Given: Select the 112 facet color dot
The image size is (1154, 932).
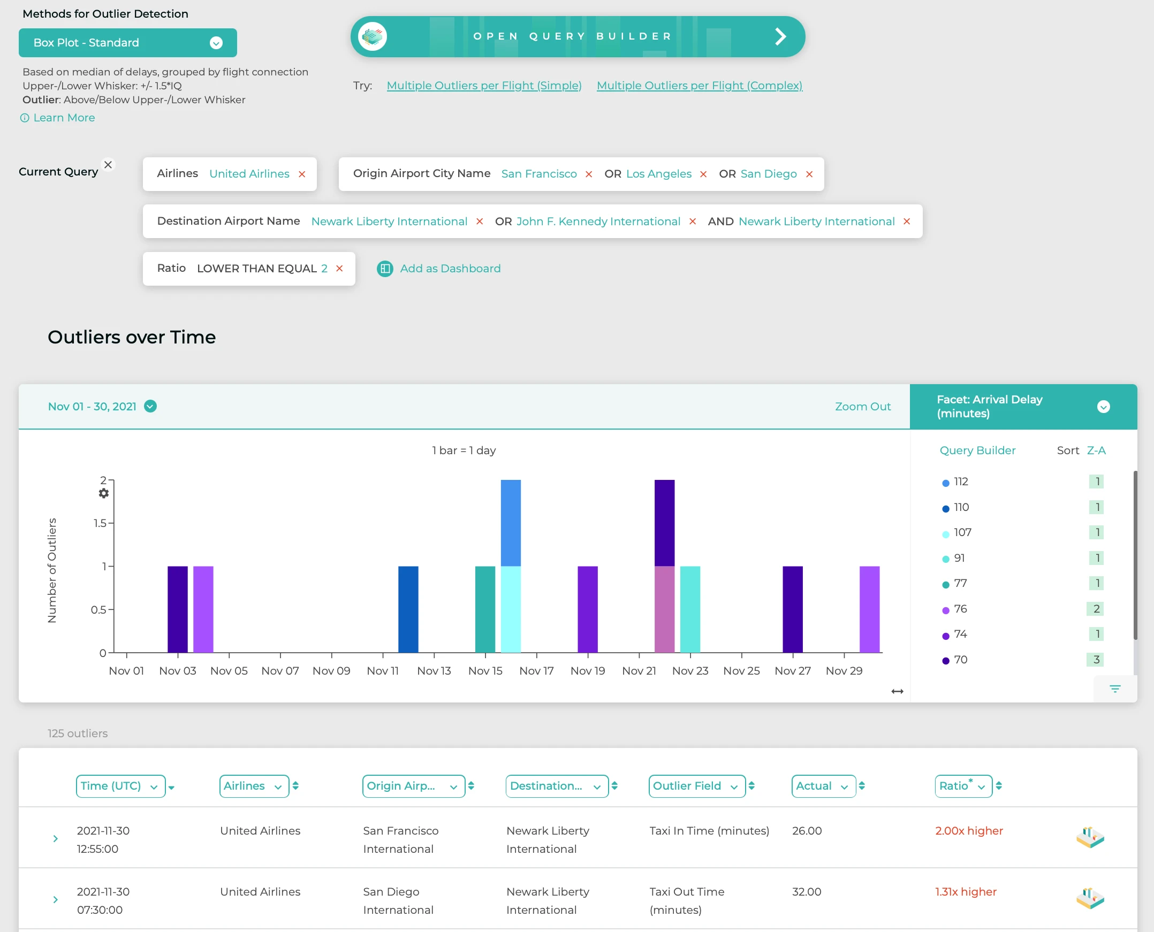Looking at the screenshot, I should 946,483.
